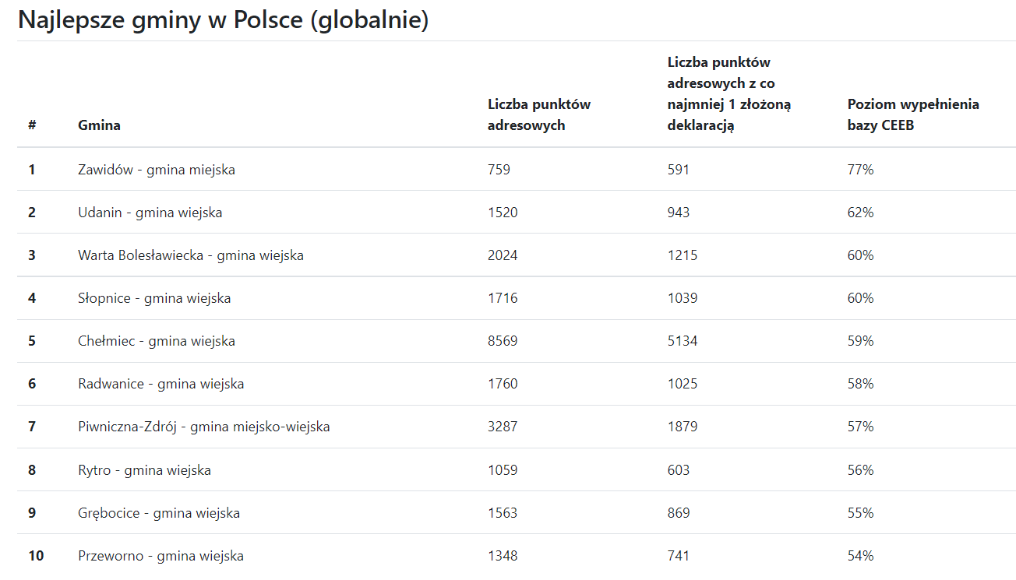This screenshot has width=1016, height=580.
Task: Click the 54% value in row 10
Action: click(x=860, y=556)
